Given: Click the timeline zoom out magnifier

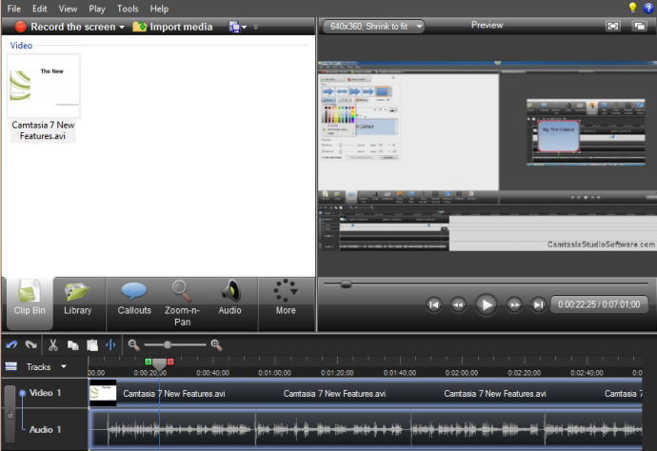Looking at the screenshot, I should (x=133, y=345).
